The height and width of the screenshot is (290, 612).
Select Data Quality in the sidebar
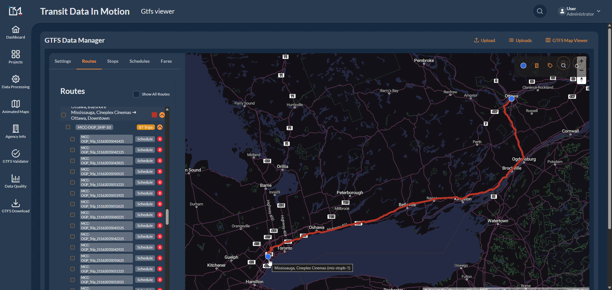pyautogui.click(x=15, y=181)
